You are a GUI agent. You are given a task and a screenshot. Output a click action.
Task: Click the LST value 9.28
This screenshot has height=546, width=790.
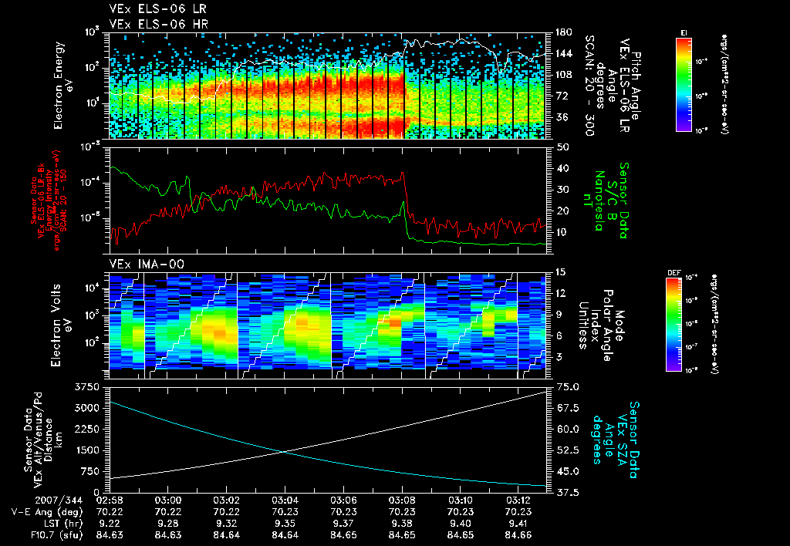tap(167, 524)
